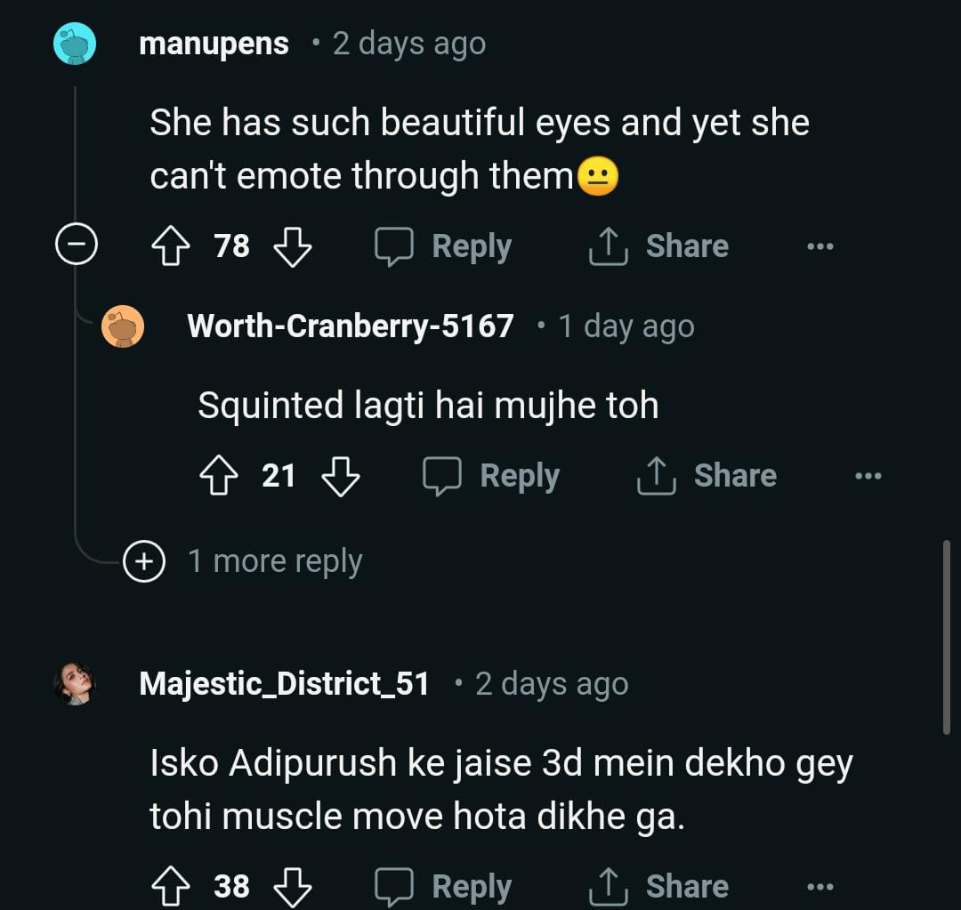The image size is (961, 910).
Task: Share the Squinted lagti hai reply
Action: point(707,476)
